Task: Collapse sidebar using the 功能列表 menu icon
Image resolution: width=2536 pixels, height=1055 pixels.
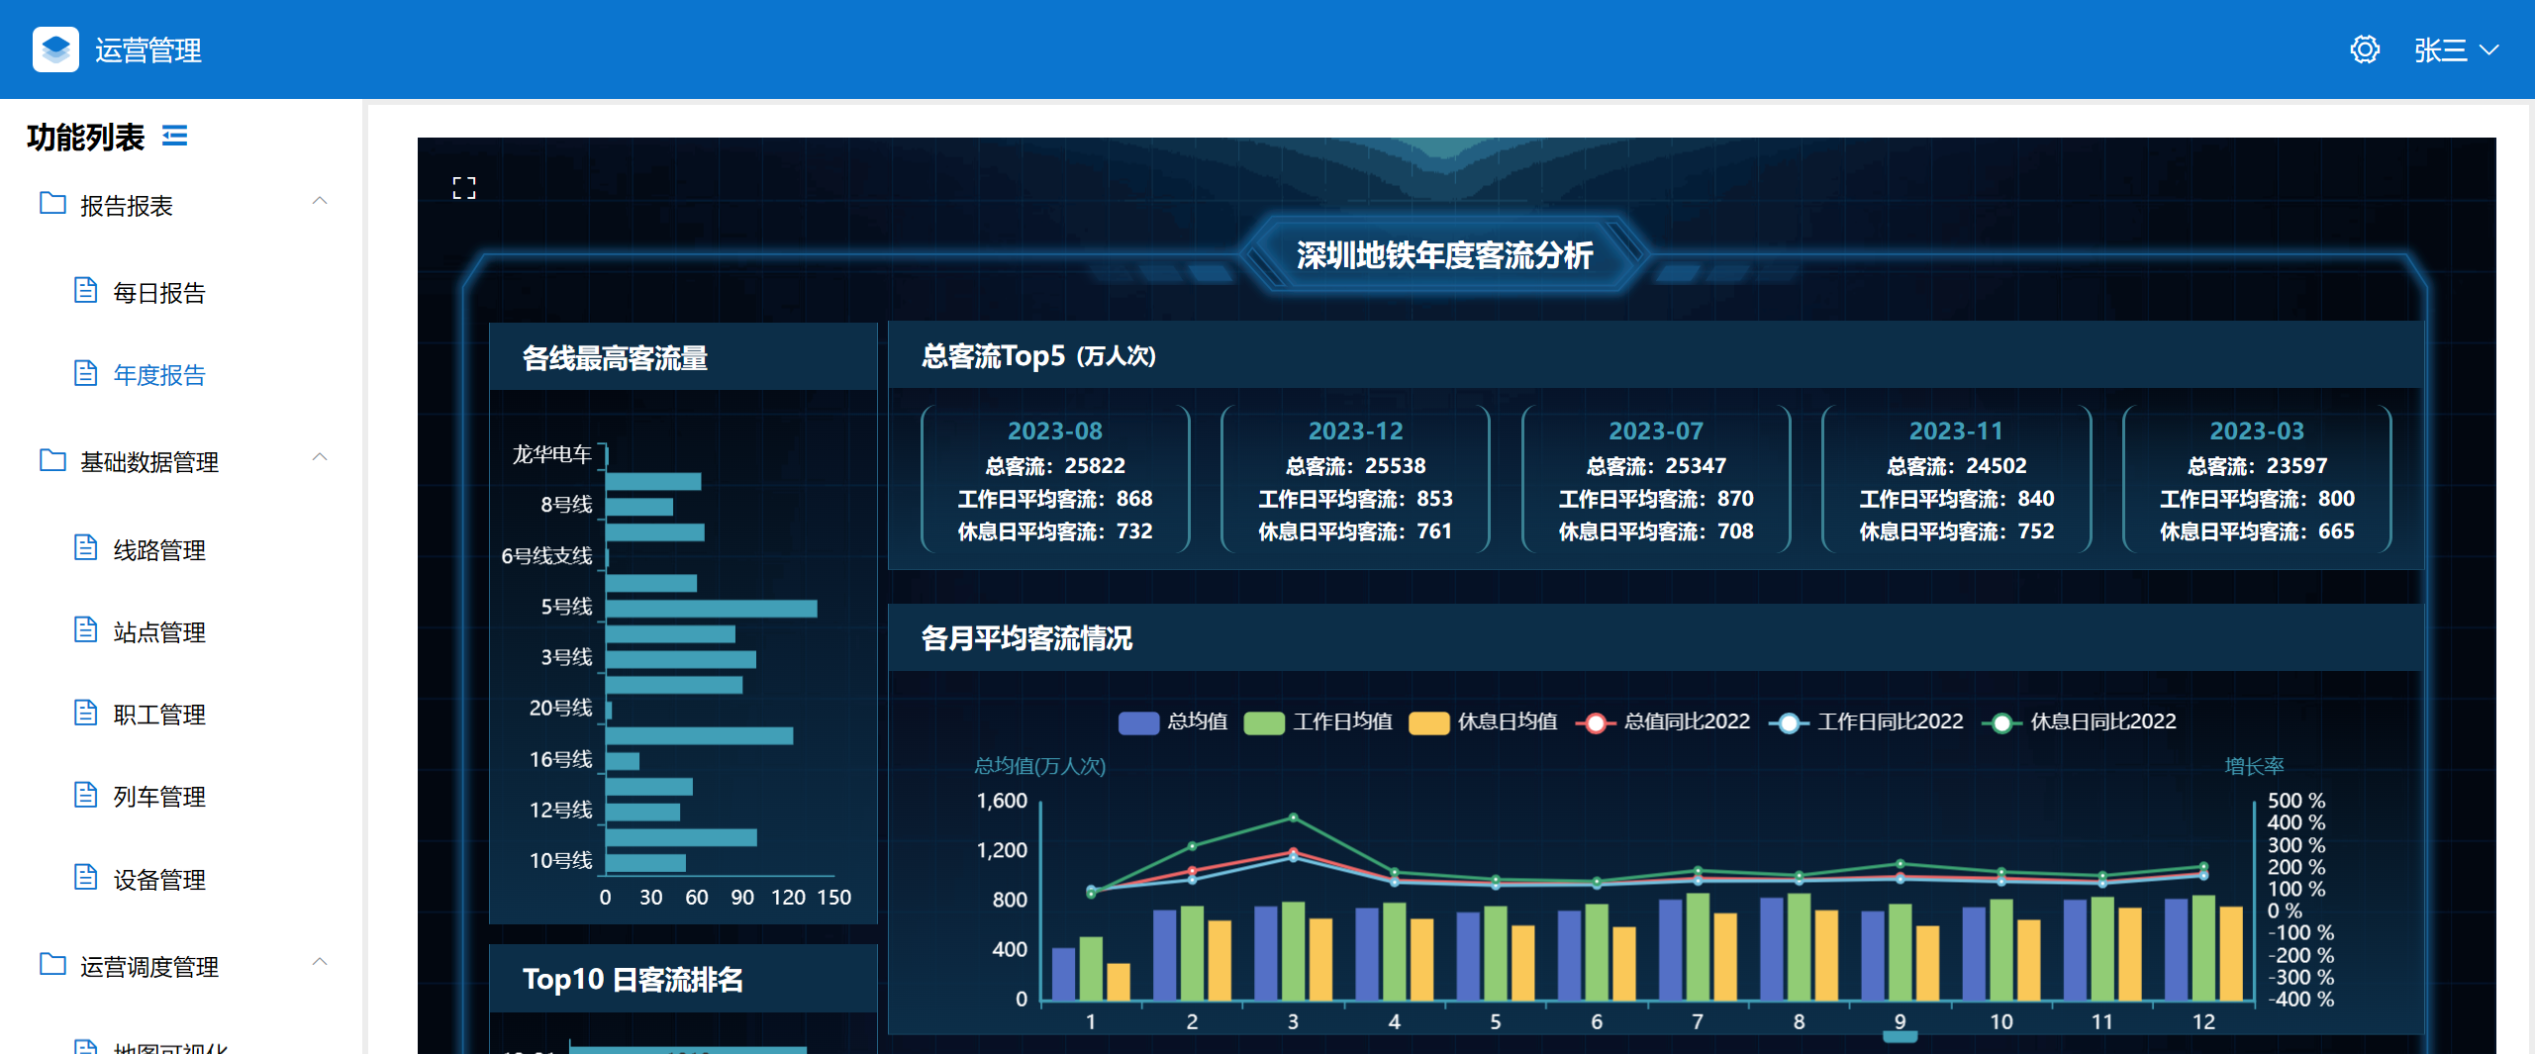Action: click(175, 136)
